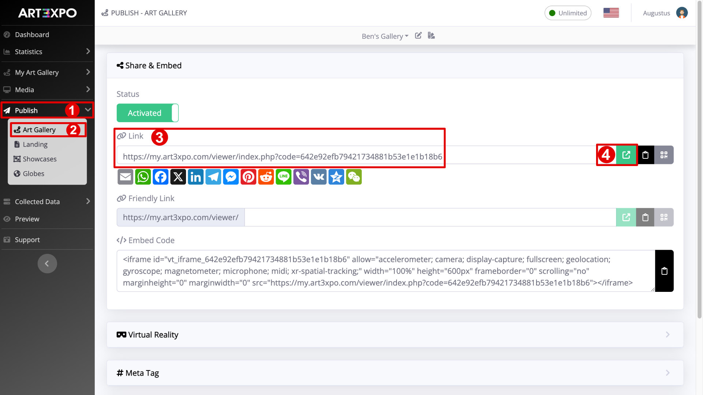
Task: Show QR code for gallery link
Action: [x=664, y=155]
